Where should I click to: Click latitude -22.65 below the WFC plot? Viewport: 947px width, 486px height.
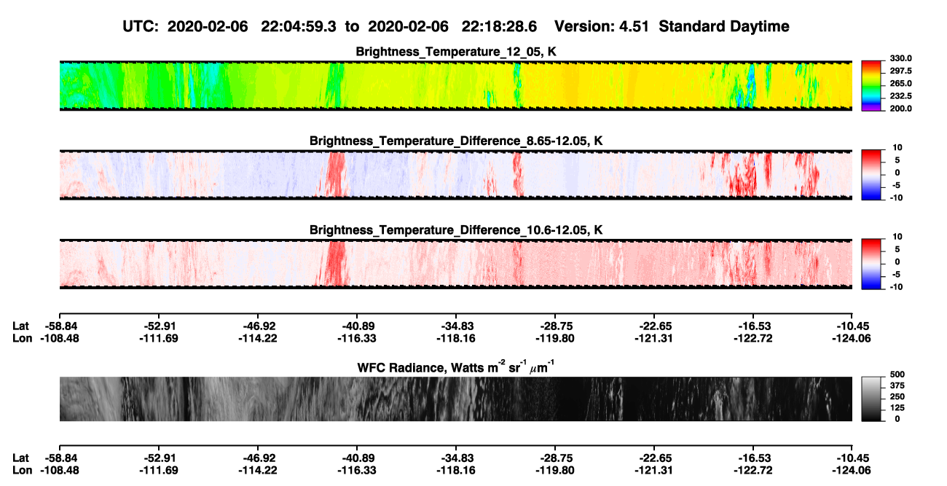655,458
